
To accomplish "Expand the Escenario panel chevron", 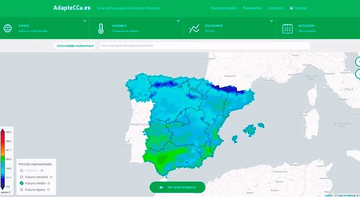I will coord(272,21).
